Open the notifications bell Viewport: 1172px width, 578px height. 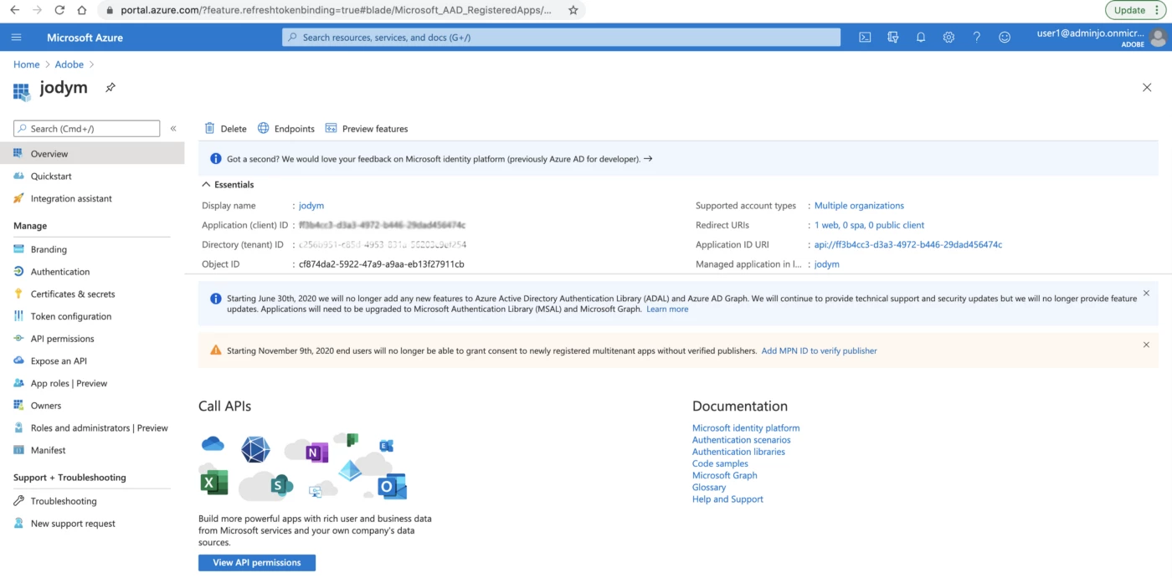click(921, 38)
